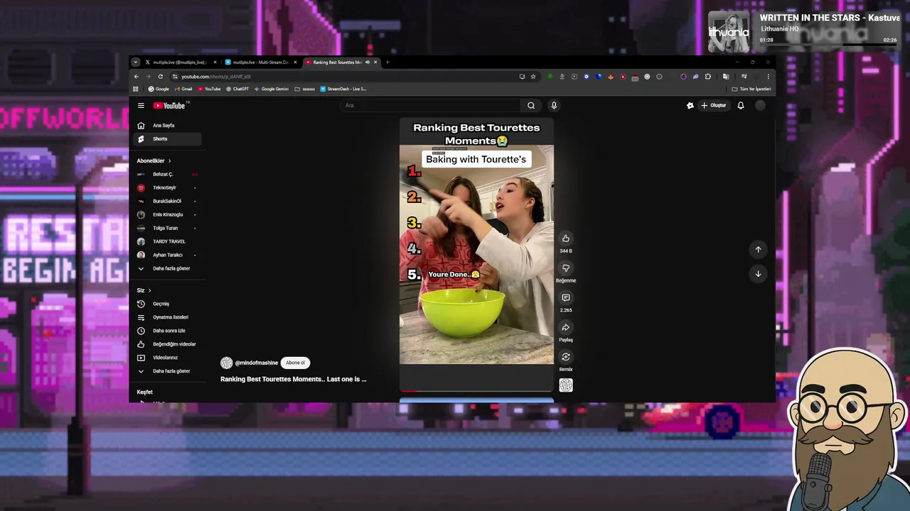Open StreamDash bookmark
The image size is (910, 511).
click(343, 89)
